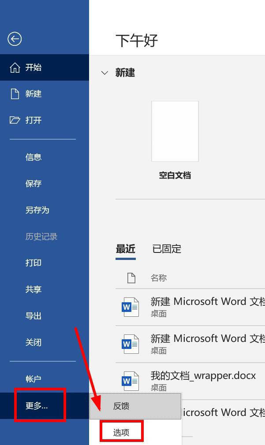The image size is (265, 445).
Task: Click Word icon beside 我的文档_wrapper.docx
Action: coord(131,381)
